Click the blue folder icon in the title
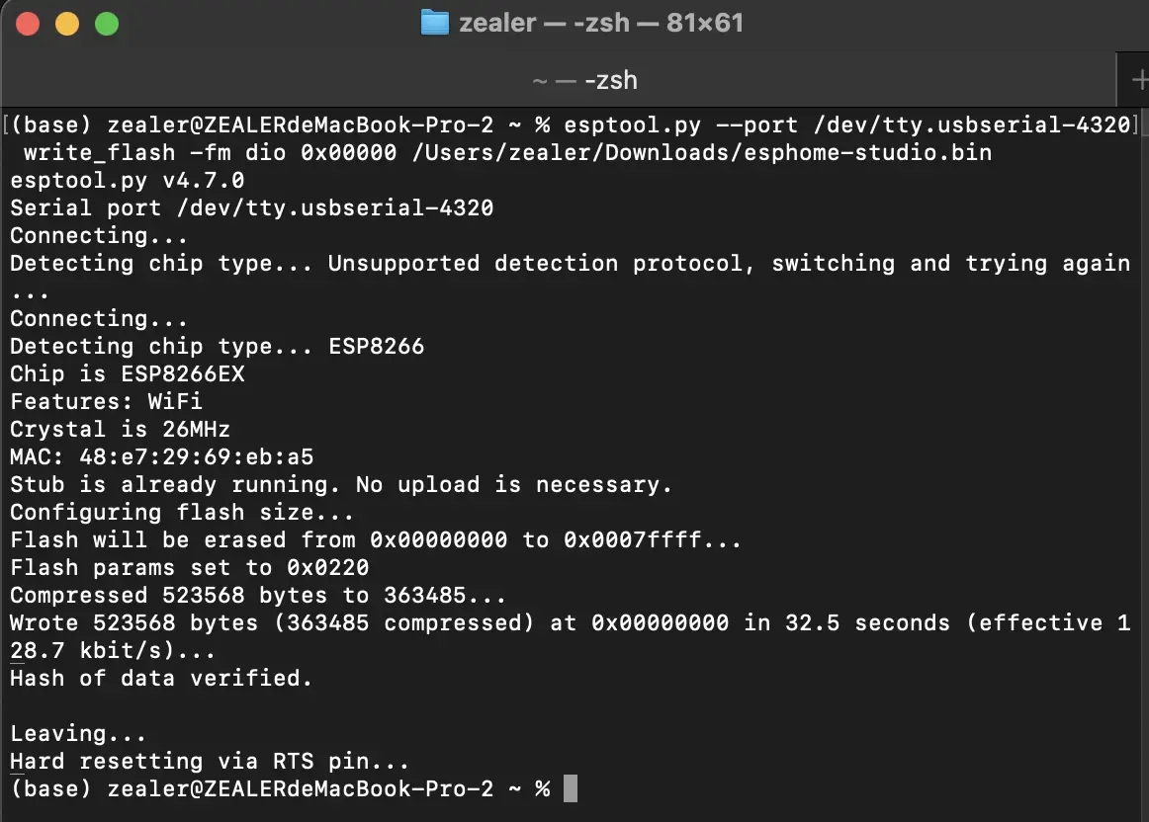 [x=434, y=23]
